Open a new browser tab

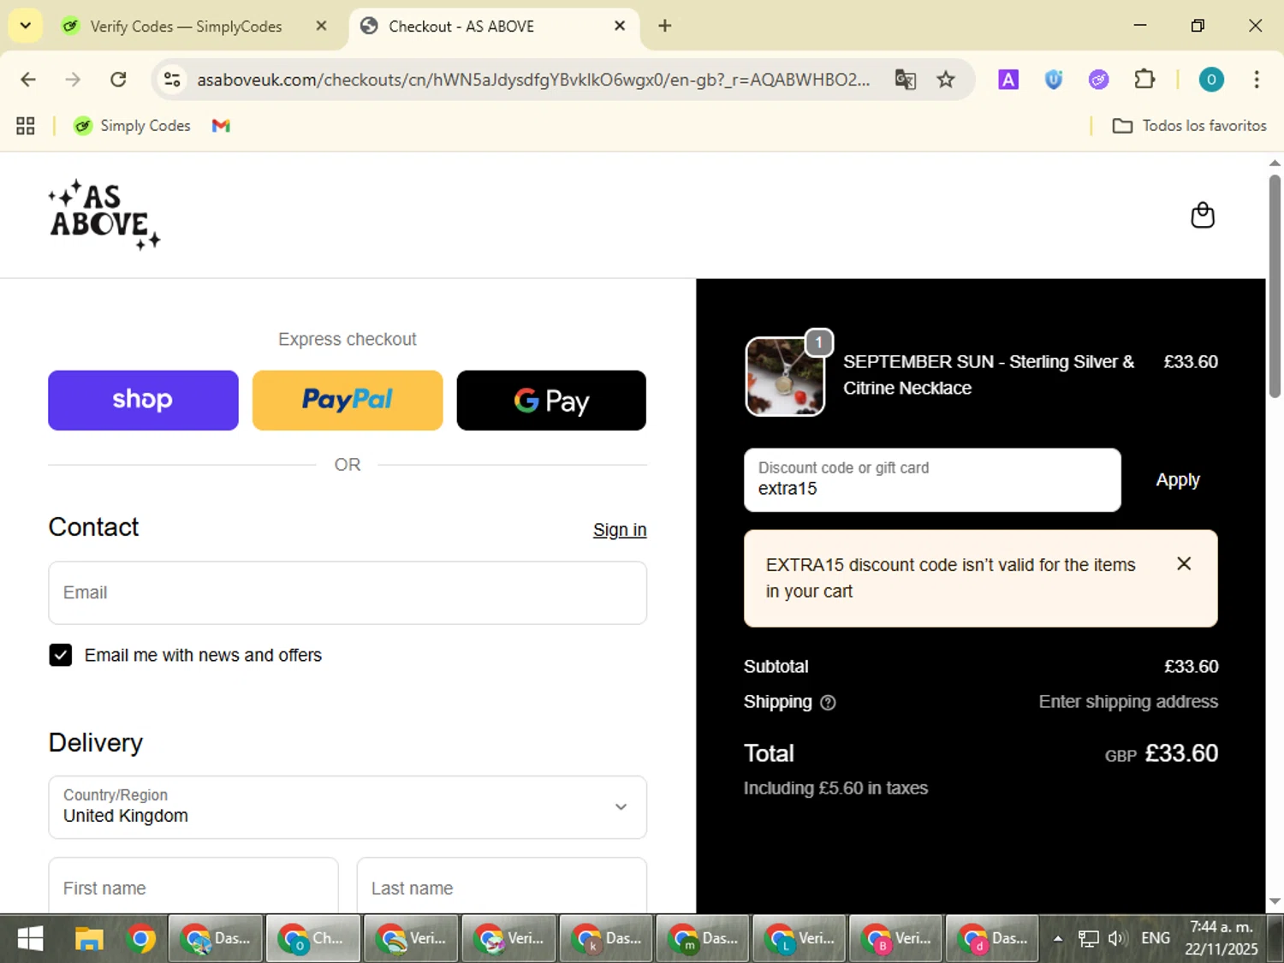coord(664,26)
